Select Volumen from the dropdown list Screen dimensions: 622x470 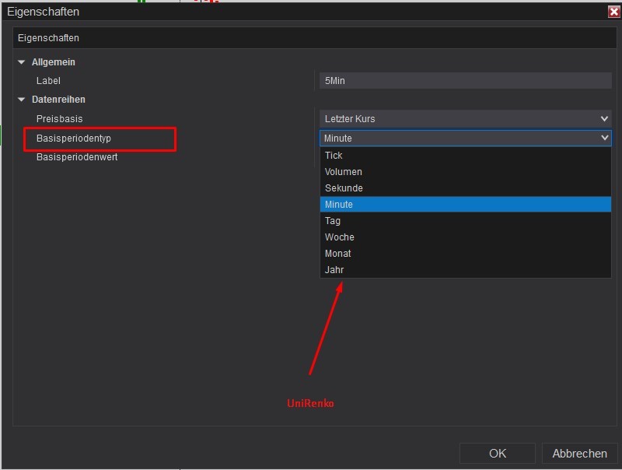pos(465,172)
